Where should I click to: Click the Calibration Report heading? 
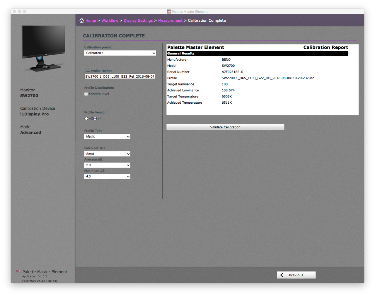325,47
